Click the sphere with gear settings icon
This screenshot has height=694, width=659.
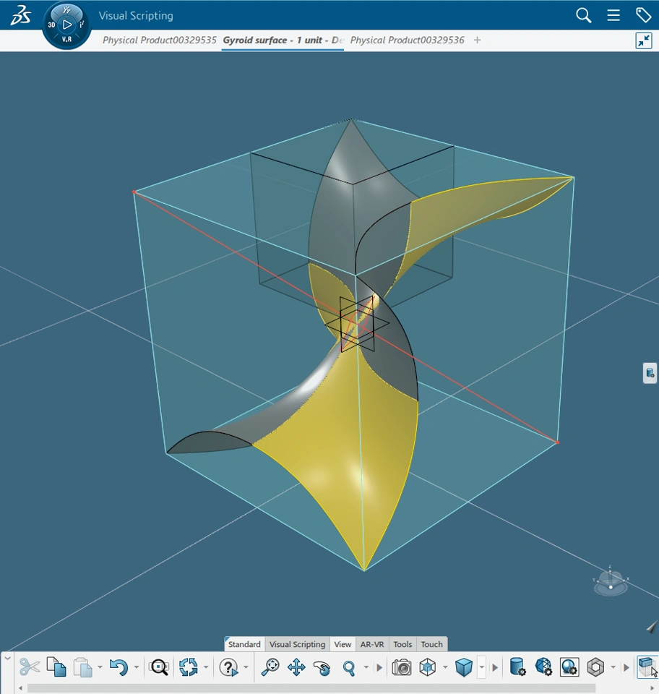click(569, 667)
